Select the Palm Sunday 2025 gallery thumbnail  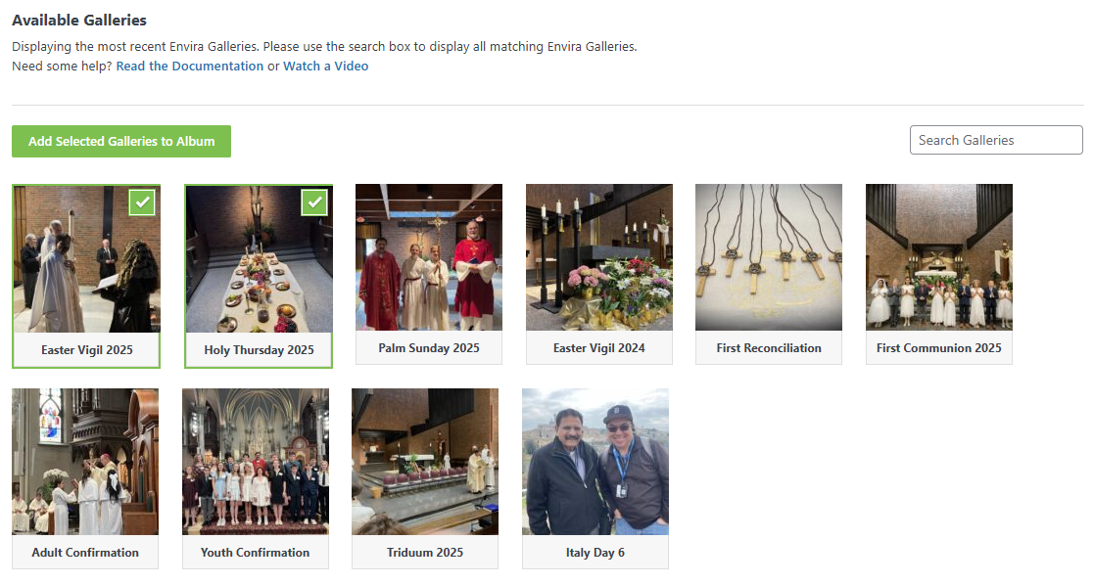[x=429, y=257]
